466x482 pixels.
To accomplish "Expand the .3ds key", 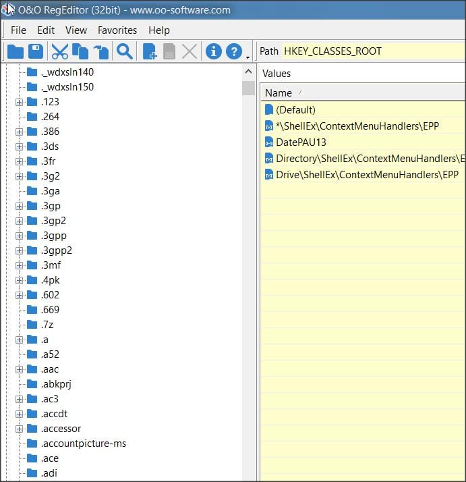I will (19, 146).
